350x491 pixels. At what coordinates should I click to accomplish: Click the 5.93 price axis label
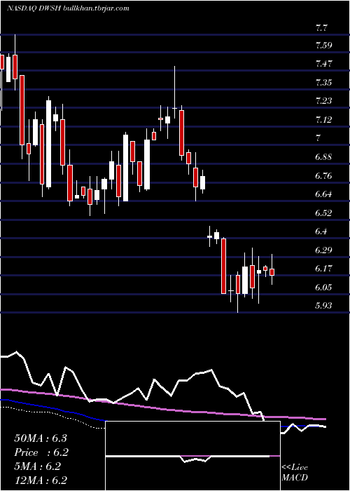coord(323,305)
